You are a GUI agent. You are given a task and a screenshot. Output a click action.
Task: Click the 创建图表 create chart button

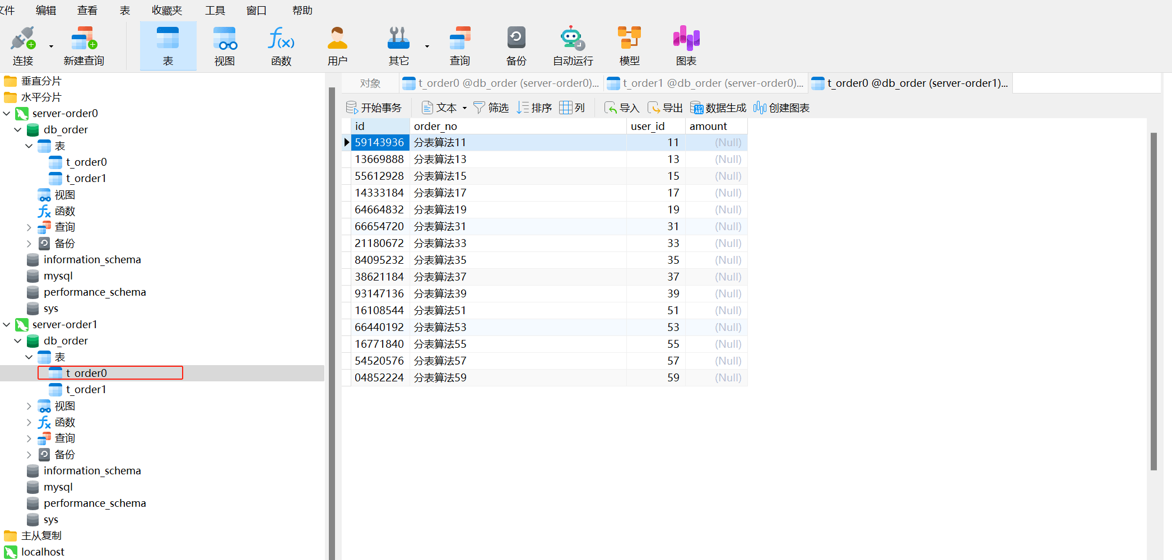[x=782, y=108]
